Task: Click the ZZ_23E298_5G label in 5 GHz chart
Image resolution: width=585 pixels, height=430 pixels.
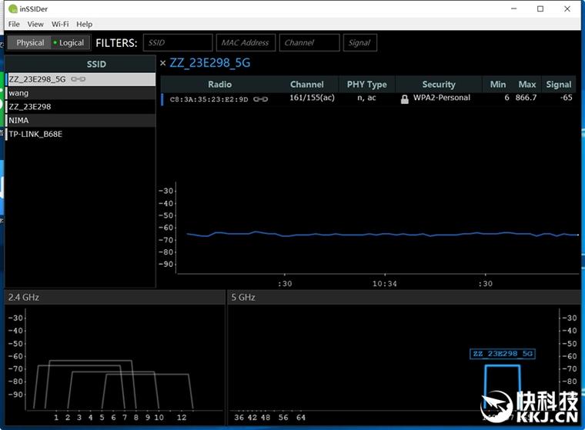Action: pyautogui.click(x=502, y=354)
